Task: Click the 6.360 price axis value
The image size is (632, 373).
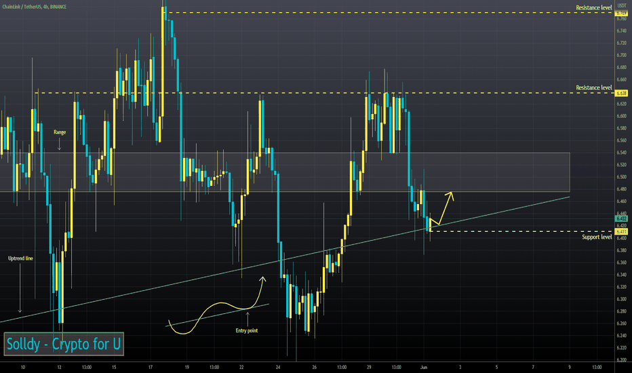Action: [621, 262]
